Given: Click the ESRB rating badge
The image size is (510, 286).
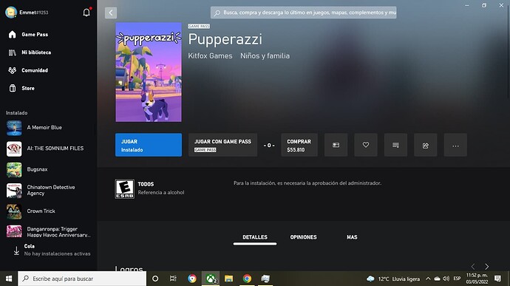Looking at the screenshot, I should click(125, 188).
